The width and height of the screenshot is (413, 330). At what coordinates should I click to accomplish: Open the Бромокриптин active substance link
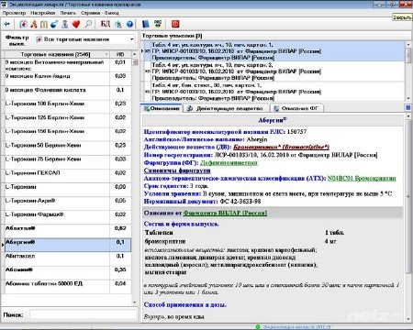[281, 147]
